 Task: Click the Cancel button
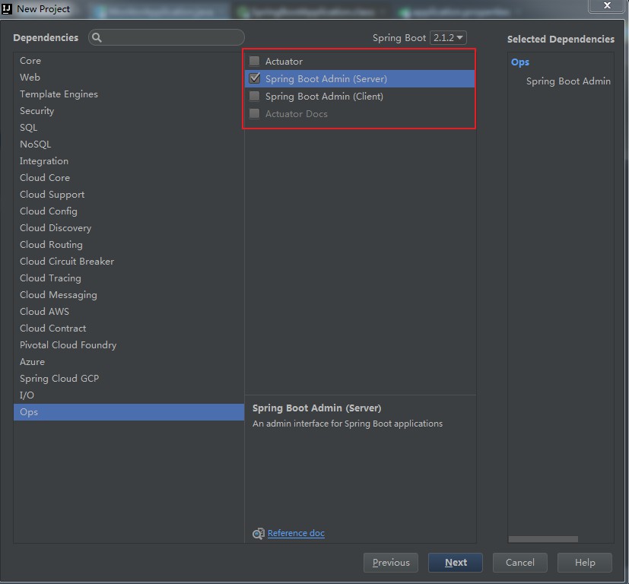point(520,563)
